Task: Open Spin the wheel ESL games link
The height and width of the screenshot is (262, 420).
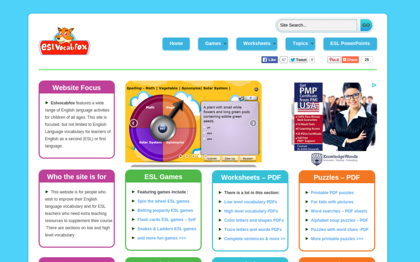Action: [163, 201]
